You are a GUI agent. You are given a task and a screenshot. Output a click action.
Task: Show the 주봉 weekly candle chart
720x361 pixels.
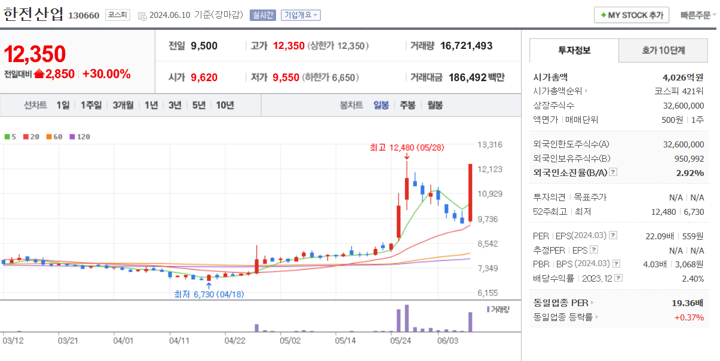click(x=408, y=105)
